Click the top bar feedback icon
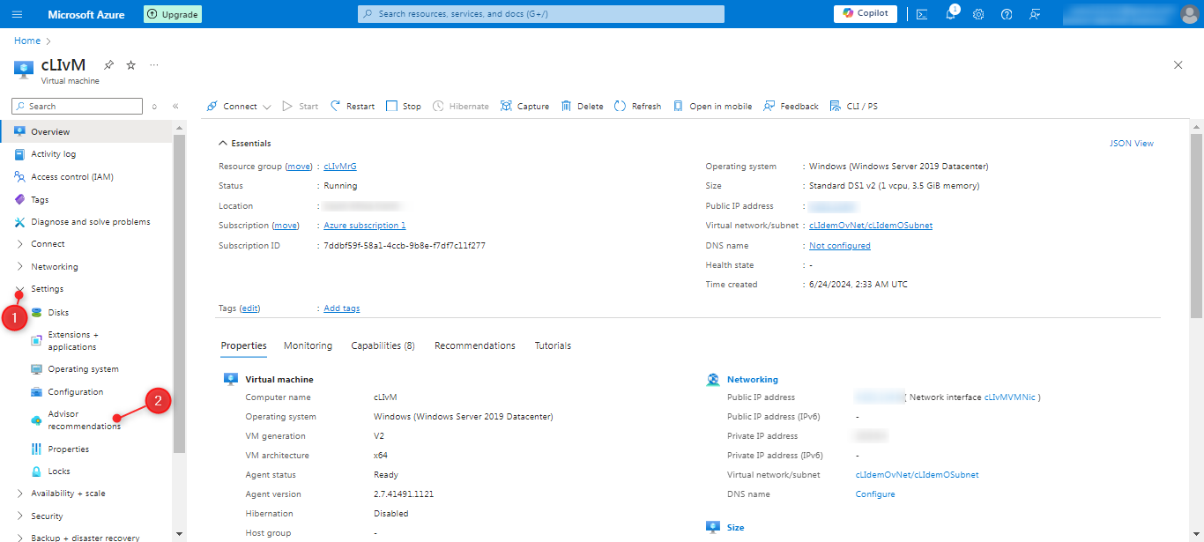This screenshot has width=1204, height=542. tap(1035, 14)
